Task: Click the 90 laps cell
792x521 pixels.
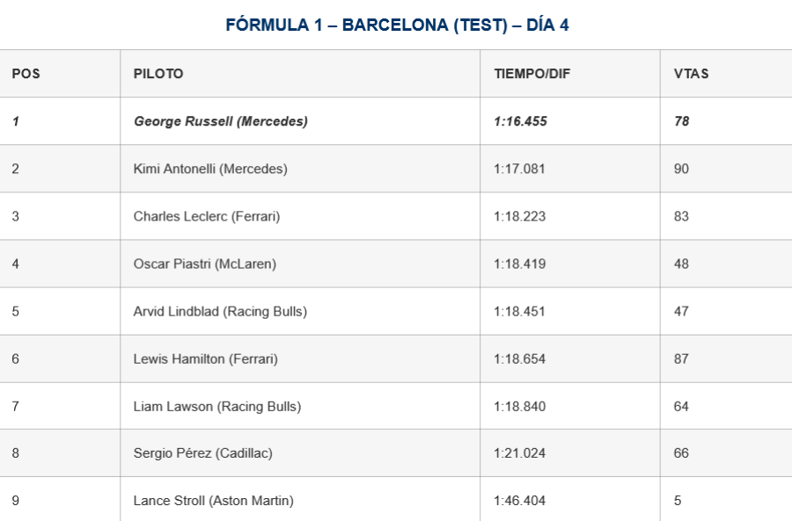Action: coord(681,169)
